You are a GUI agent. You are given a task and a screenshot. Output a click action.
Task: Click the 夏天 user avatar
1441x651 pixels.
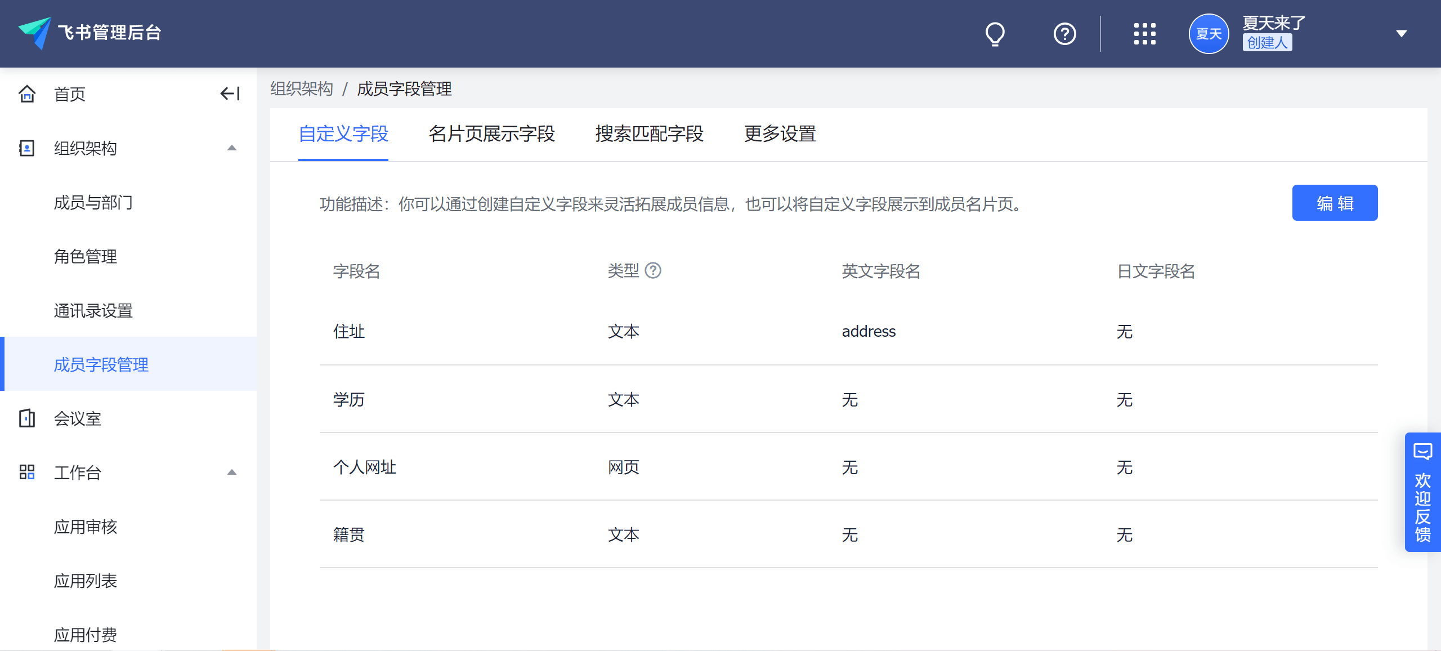pyautogui.click(x=1209, y=34)
